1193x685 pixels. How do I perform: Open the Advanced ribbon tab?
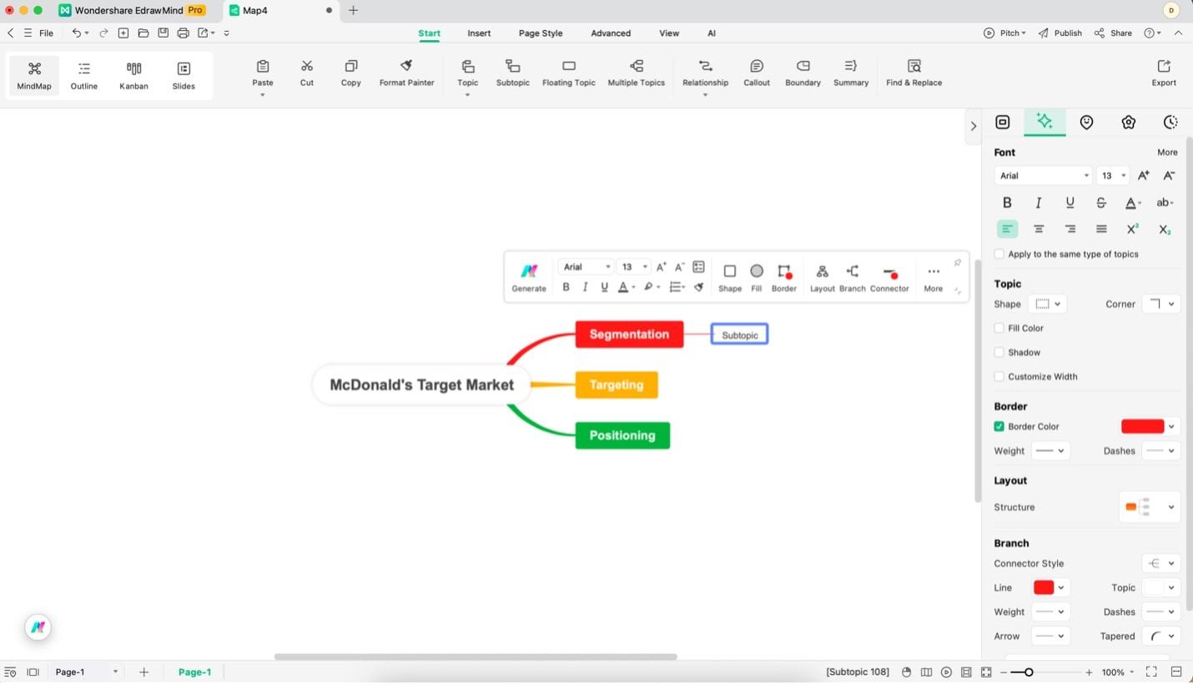click(611, 33)
